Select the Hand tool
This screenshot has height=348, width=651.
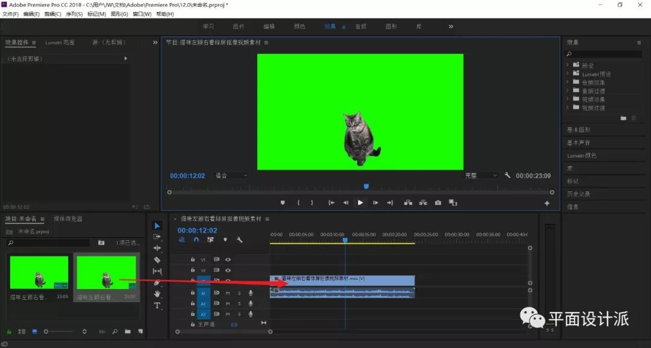(x=157, y=294)
